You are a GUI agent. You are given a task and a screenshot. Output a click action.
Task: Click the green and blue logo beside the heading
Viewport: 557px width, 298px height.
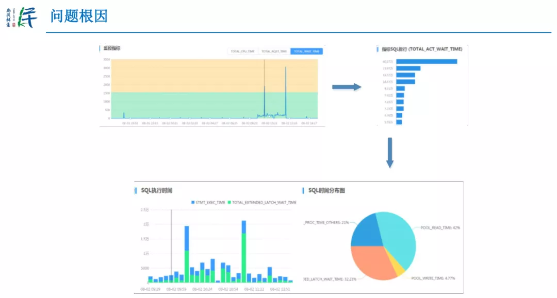click(27, 17)
